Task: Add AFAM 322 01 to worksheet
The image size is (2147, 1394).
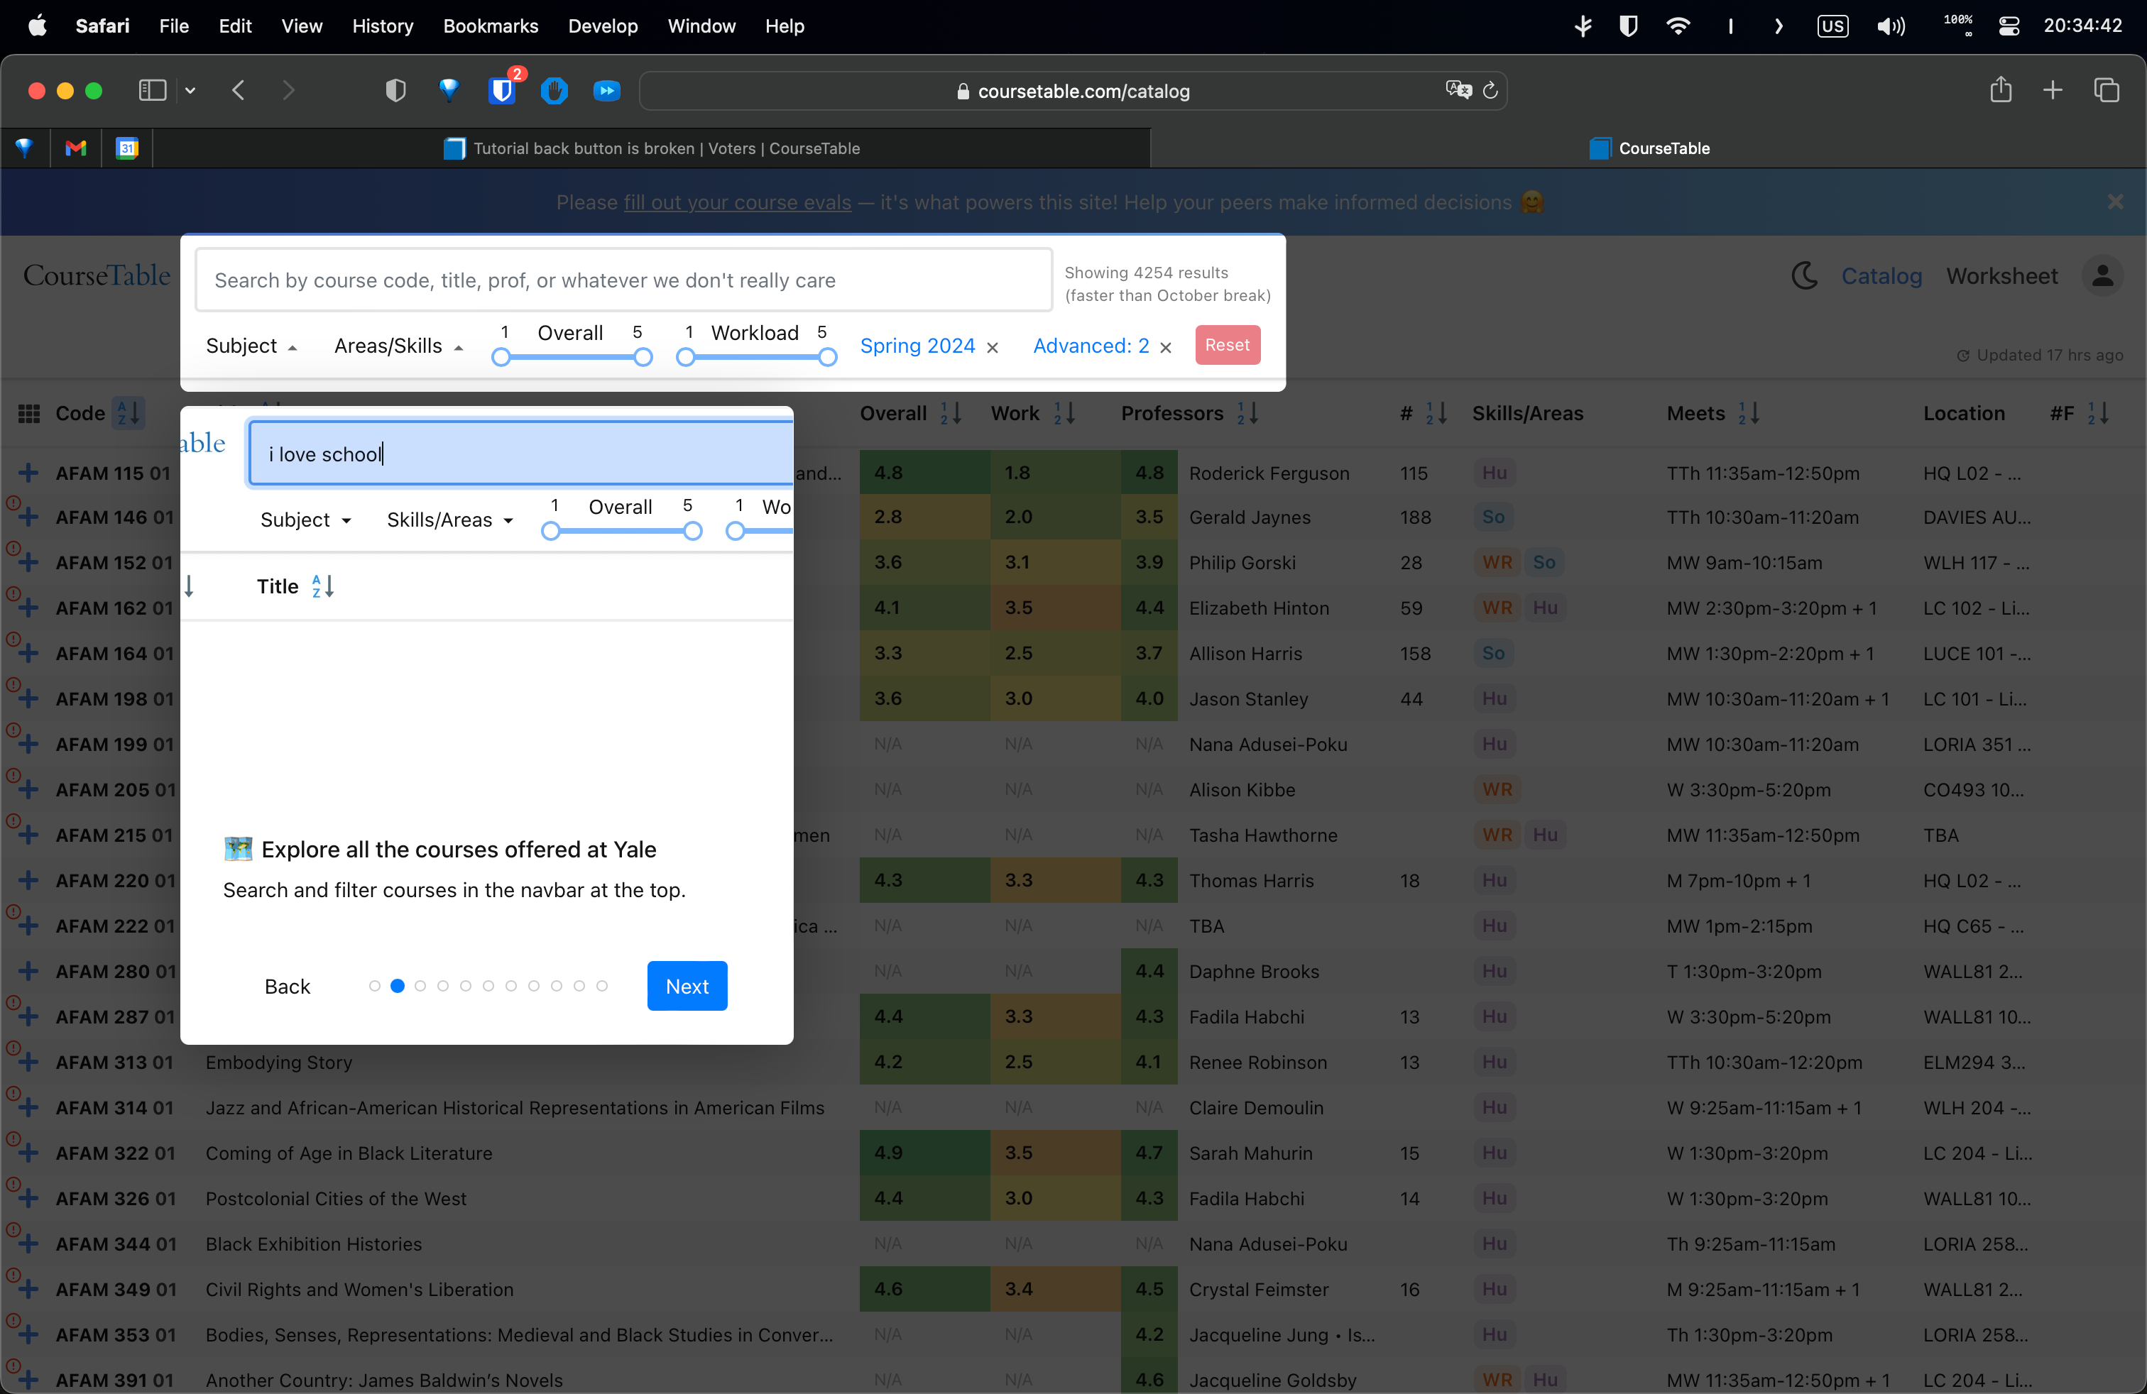Action: pyautogui.click(x=28, y=1153)
